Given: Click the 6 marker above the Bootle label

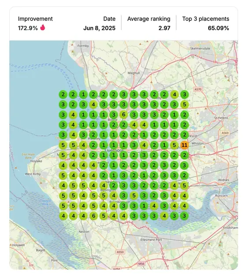Looking at the screenshot, I should [123, 114].
